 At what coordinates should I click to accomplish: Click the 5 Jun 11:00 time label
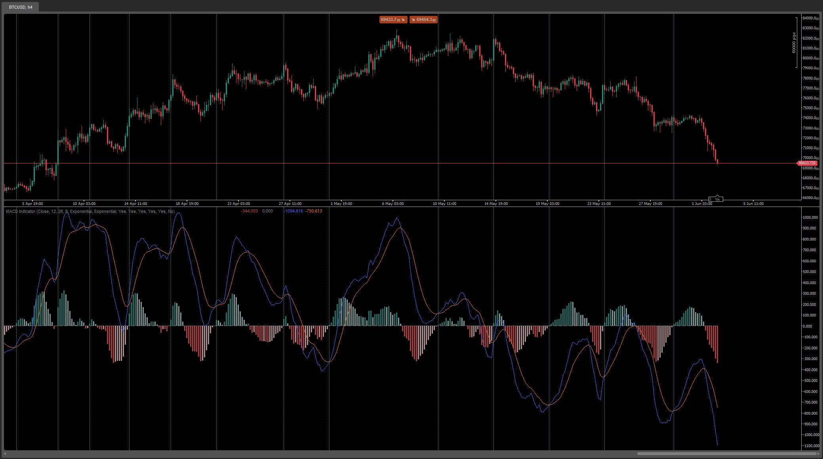pyautogui.click(x=753, y=204)
